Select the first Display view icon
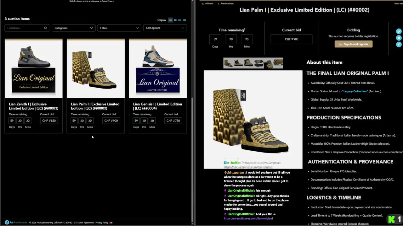Screen dimensions: 403x226 (x=170, y=20)
